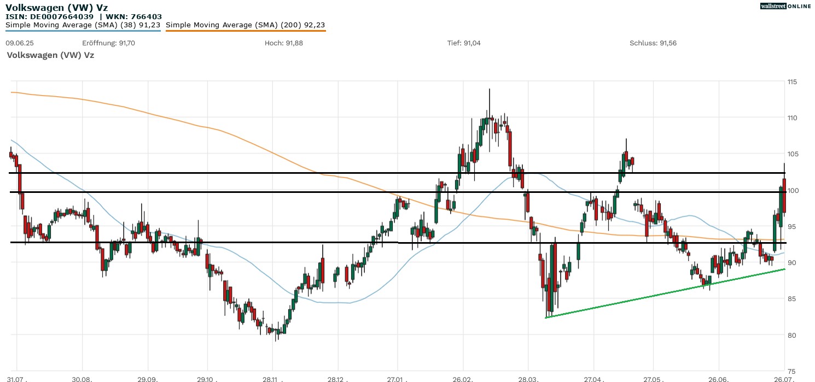Click the 31.07. date axis label
The image size is (815, 382).
(x=18, y=379)
